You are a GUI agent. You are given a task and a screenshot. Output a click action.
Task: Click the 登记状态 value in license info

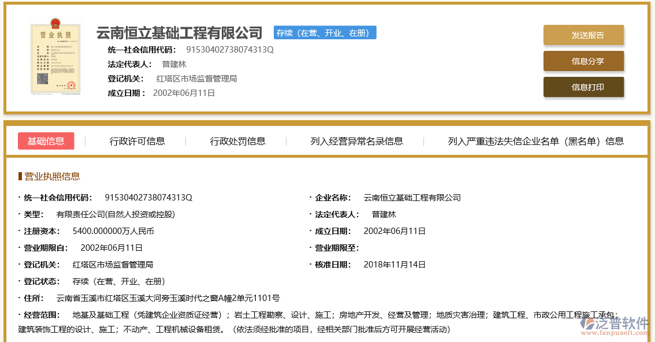(118, 281)
